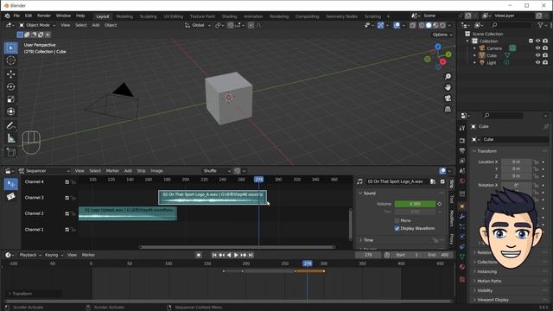Select the Scale tool
Viewport: 553px width, 311px height.
coord(11,99)
